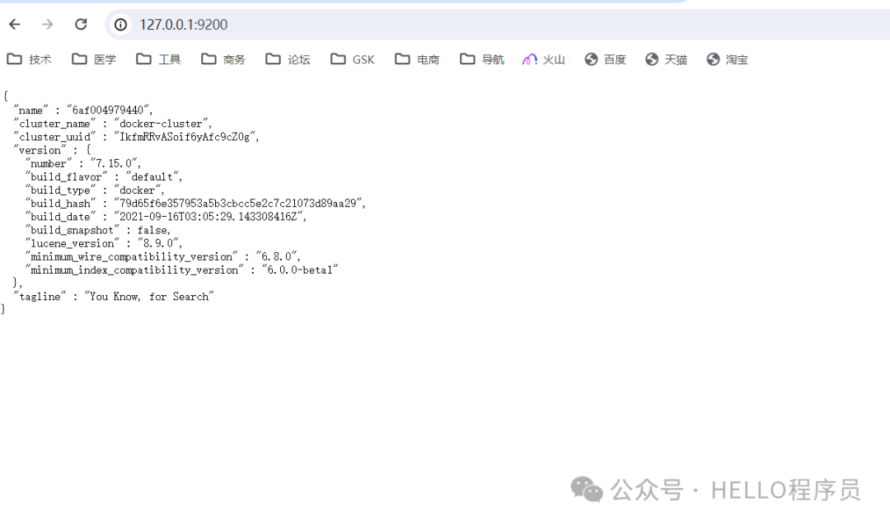Open the 商务 bookmark folder
890x525 pixels.
[223, 59]
